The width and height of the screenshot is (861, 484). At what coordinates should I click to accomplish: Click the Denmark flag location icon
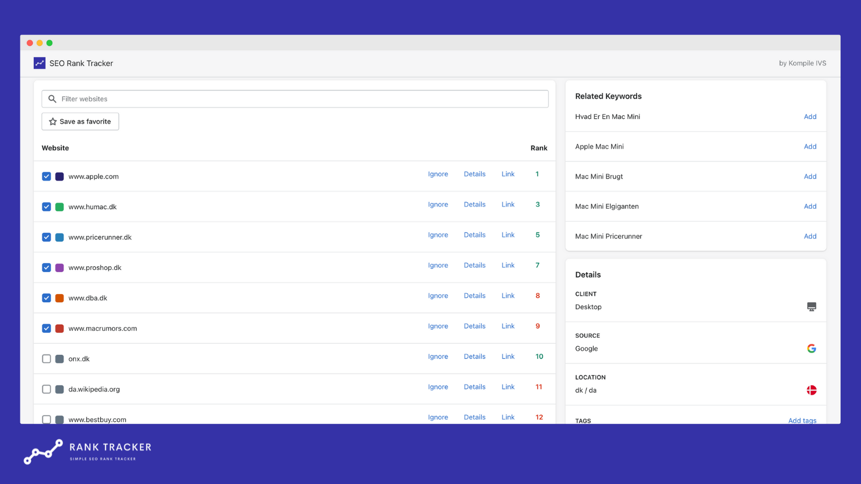click(811, 390)
